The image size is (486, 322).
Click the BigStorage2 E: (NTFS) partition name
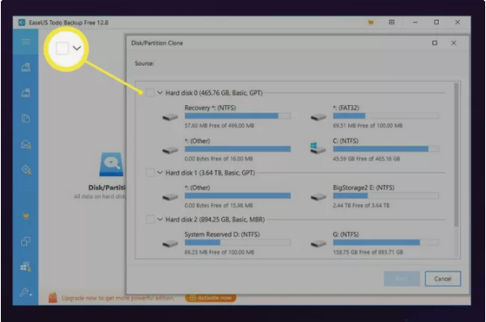(x=363, y=187)
